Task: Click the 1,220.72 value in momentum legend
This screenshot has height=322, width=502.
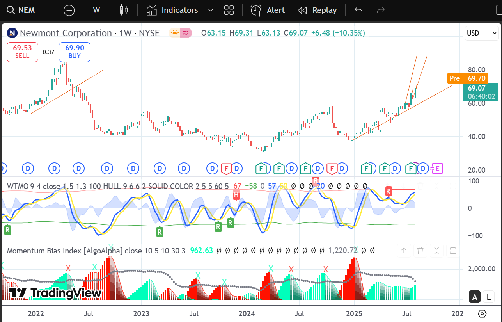Action: point(343,250)
